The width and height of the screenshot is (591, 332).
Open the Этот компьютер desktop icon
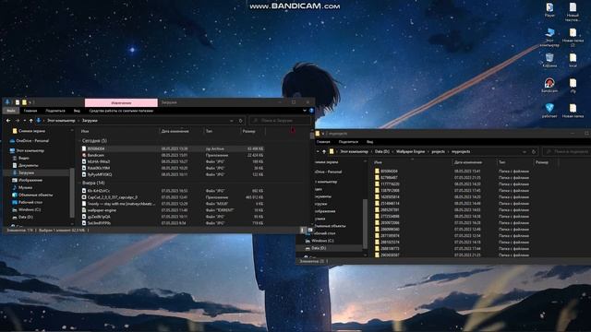pos(549,37)
